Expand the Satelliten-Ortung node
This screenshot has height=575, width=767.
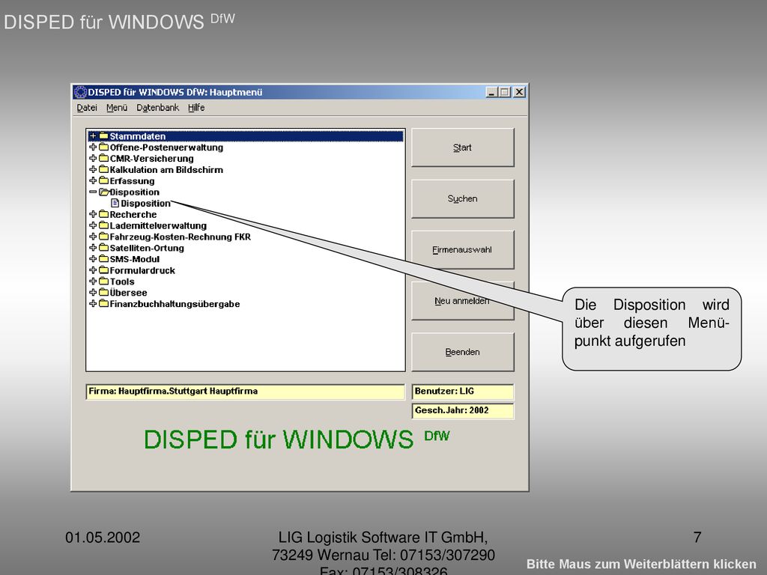point(93,248)
